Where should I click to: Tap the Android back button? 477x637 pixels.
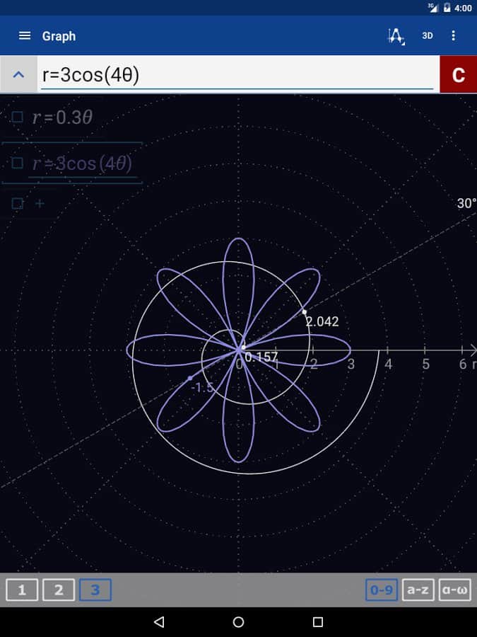[159, 622]
